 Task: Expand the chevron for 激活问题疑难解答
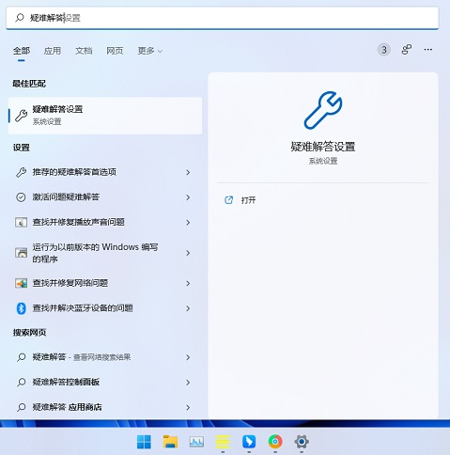pyautogui.click(x=188, y=197)
